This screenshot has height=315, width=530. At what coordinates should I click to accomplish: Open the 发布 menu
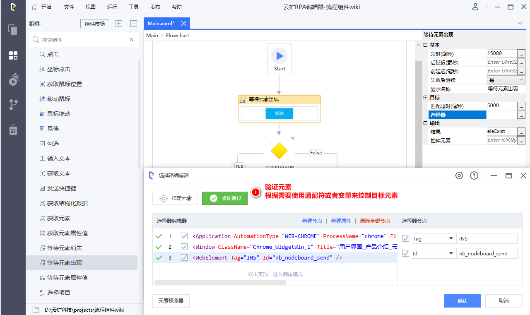(155, 7)
